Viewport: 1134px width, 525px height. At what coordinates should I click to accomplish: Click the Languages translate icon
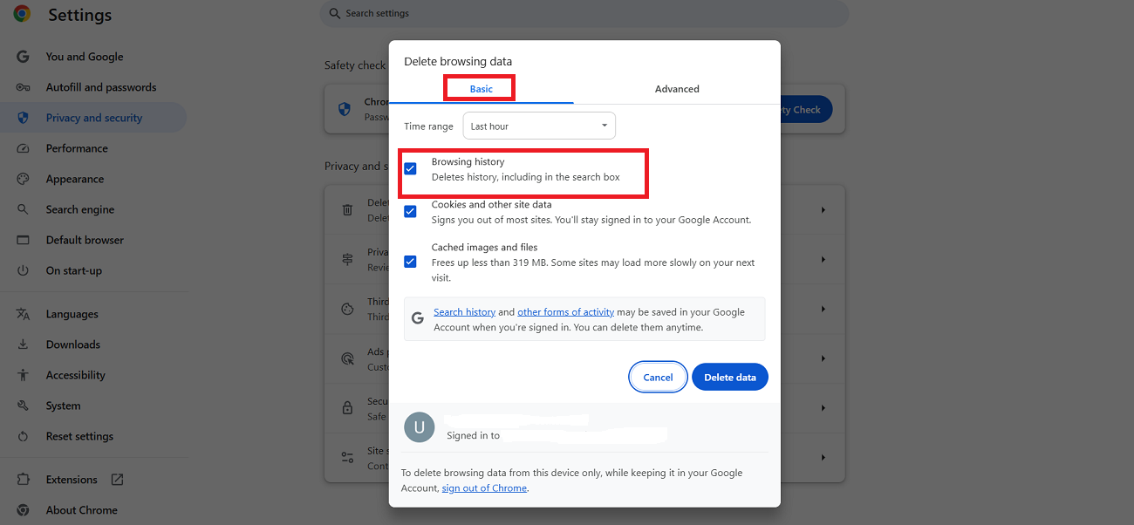tap(24, 314)
